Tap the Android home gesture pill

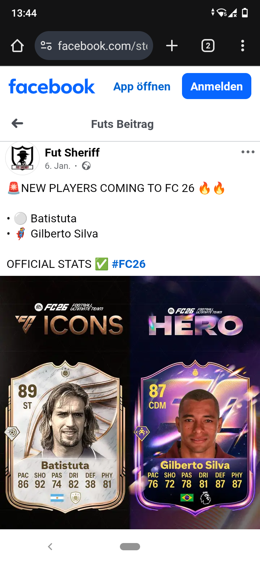[130, 547]
